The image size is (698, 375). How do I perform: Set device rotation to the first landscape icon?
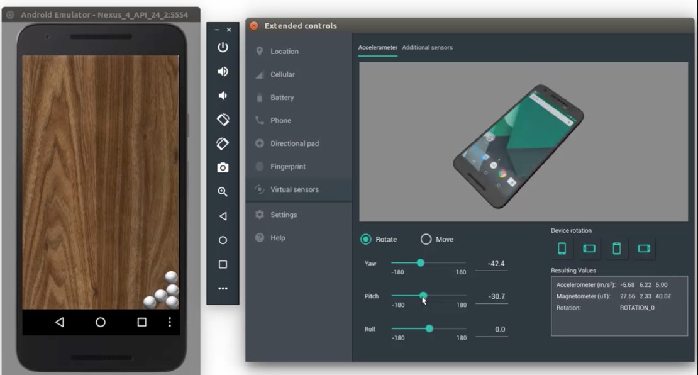589,249
